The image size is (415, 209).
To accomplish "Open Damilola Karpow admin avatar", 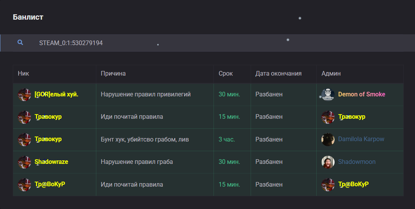I will coord(328,139).
